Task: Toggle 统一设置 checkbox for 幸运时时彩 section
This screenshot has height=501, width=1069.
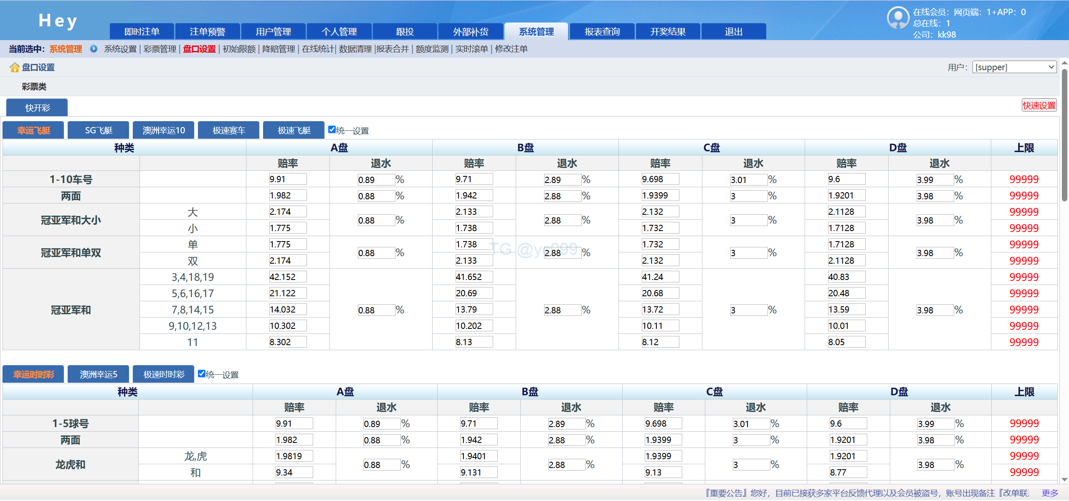Action: point(202,374)
